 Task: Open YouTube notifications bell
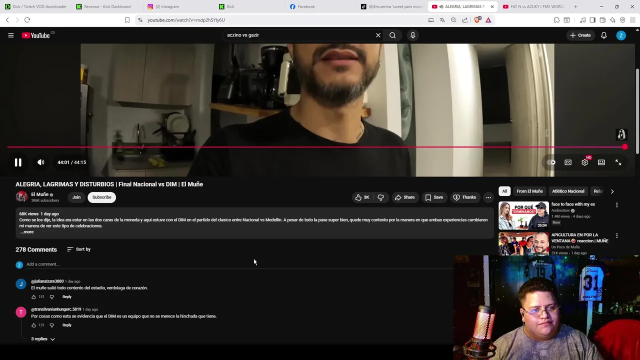604,35
